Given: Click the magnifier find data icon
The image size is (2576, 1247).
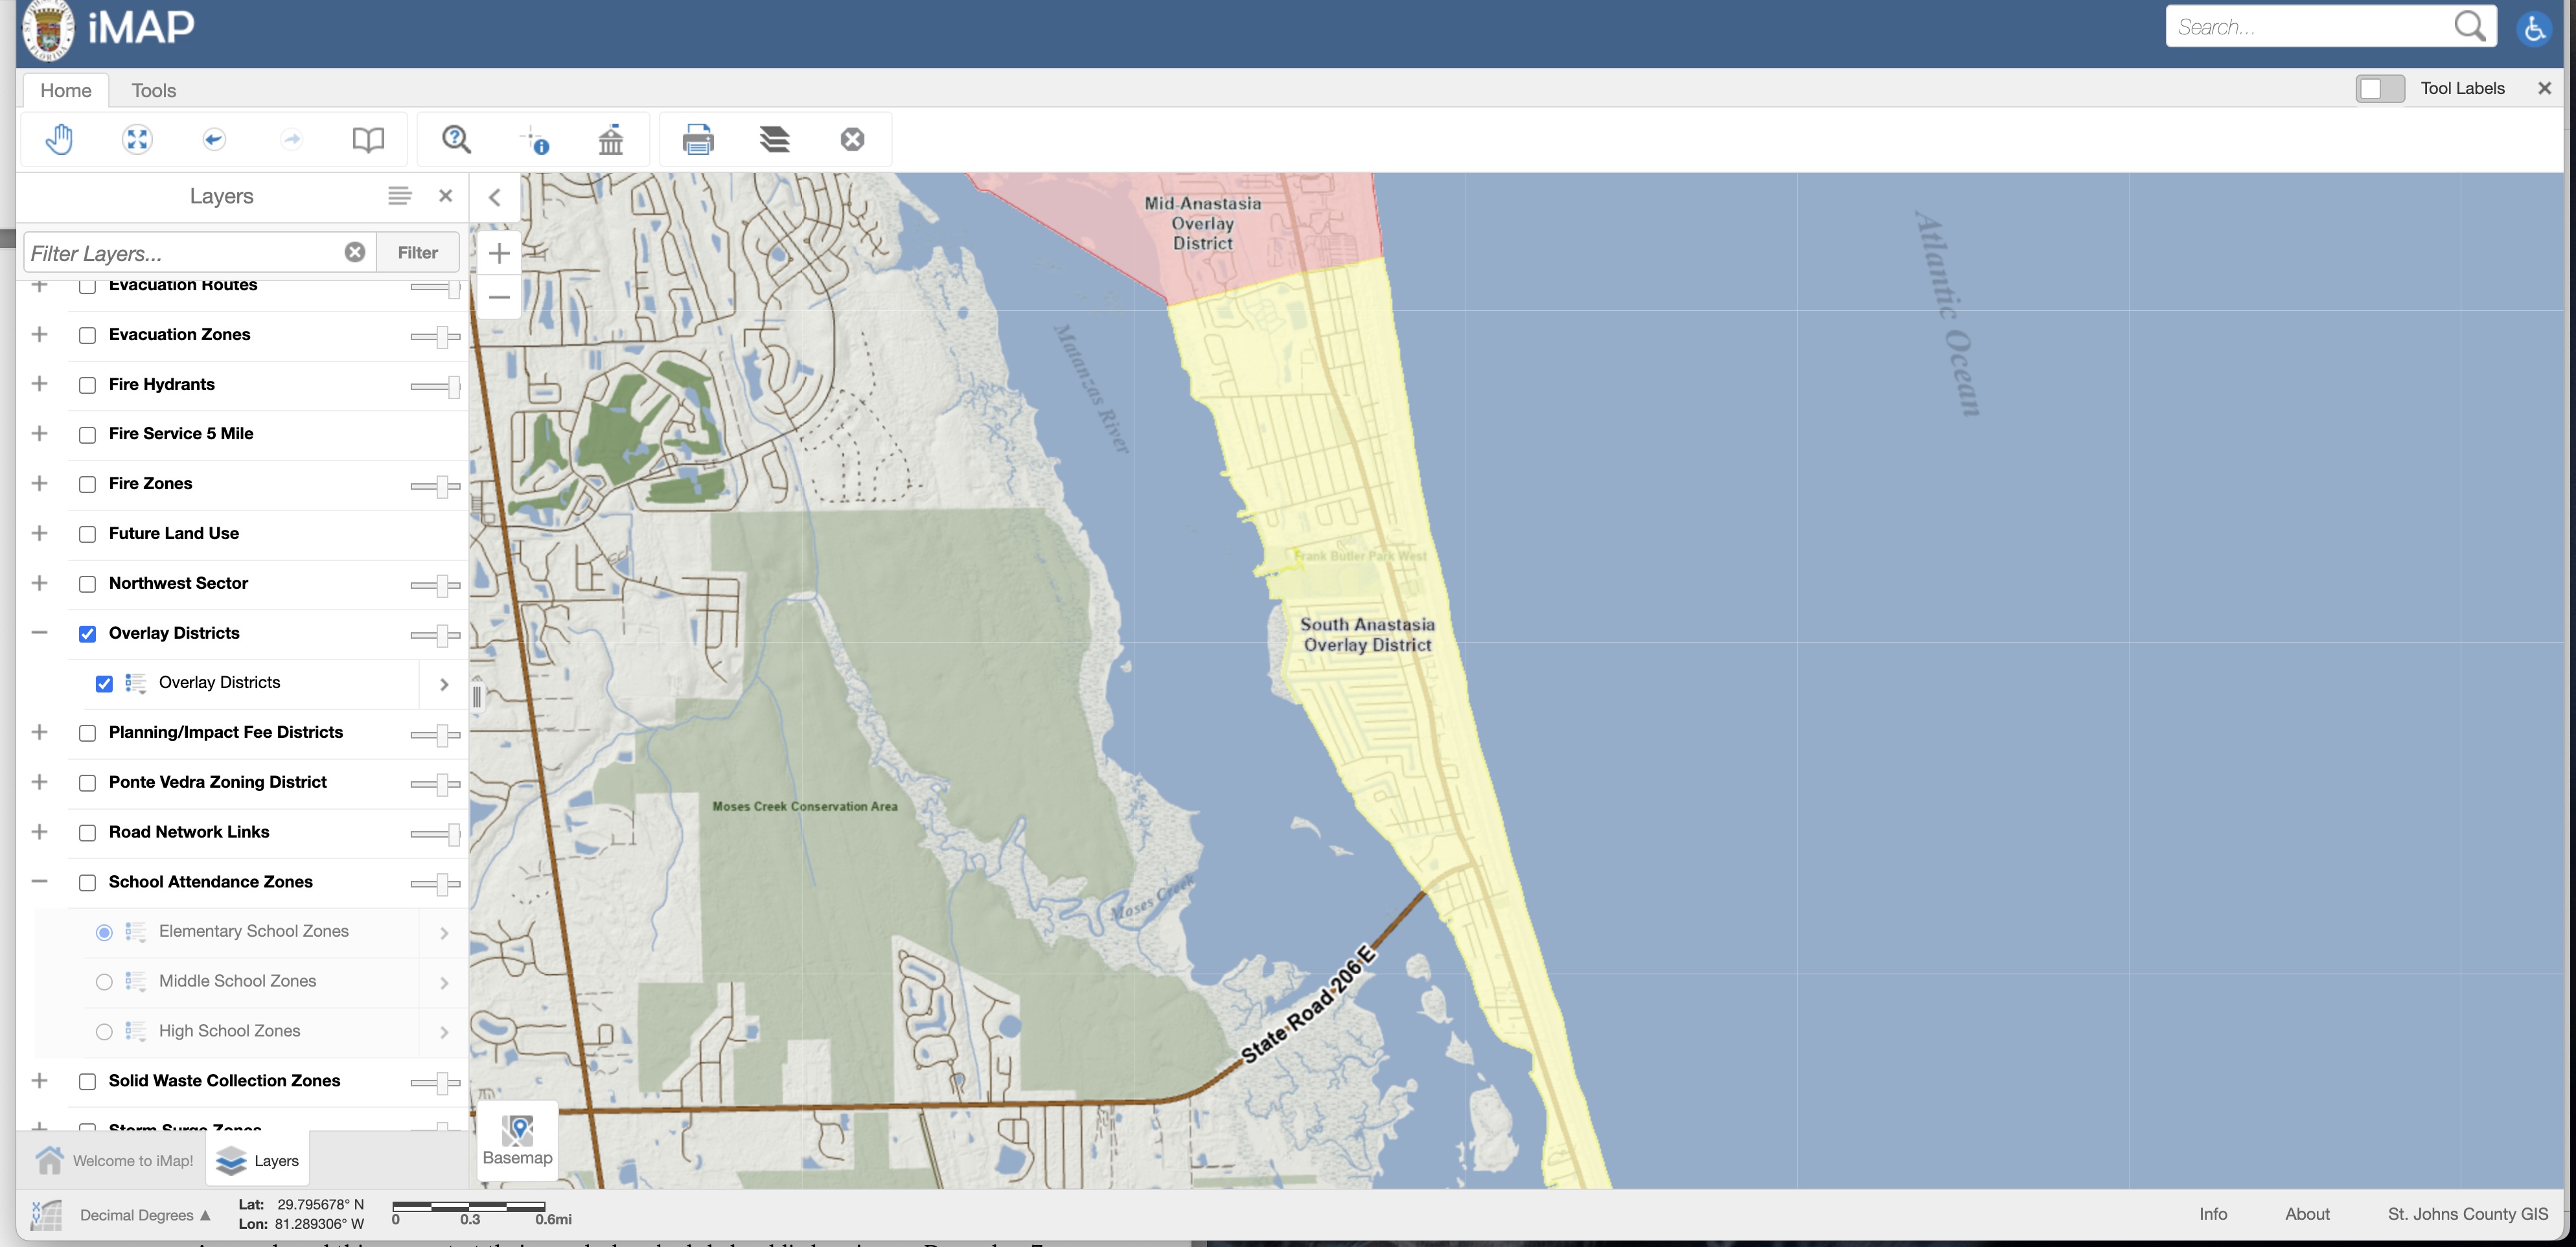Looking at the screenshot, I should (x=457, y=140).
